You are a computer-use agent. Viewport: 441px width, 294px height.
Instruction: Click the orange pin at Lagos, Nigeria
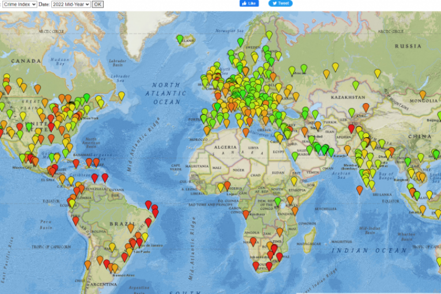pyautogui.click(x=227, y=185)
